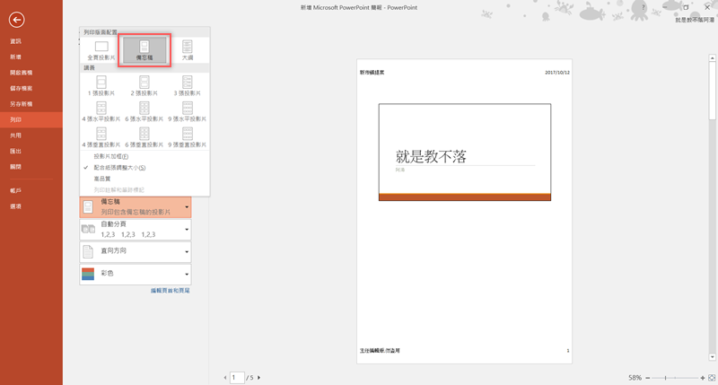Go to 匯出 in the sidebar menu
The image size is (718, 385).
tap(16, 151)
